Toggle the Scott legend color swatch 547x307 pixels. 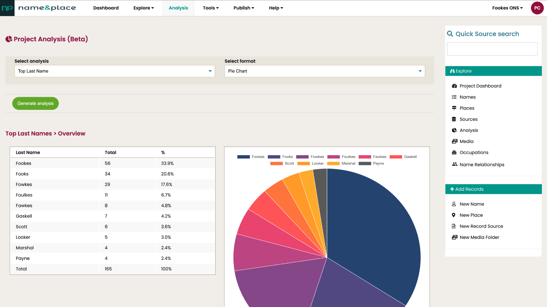coord(276,163)
